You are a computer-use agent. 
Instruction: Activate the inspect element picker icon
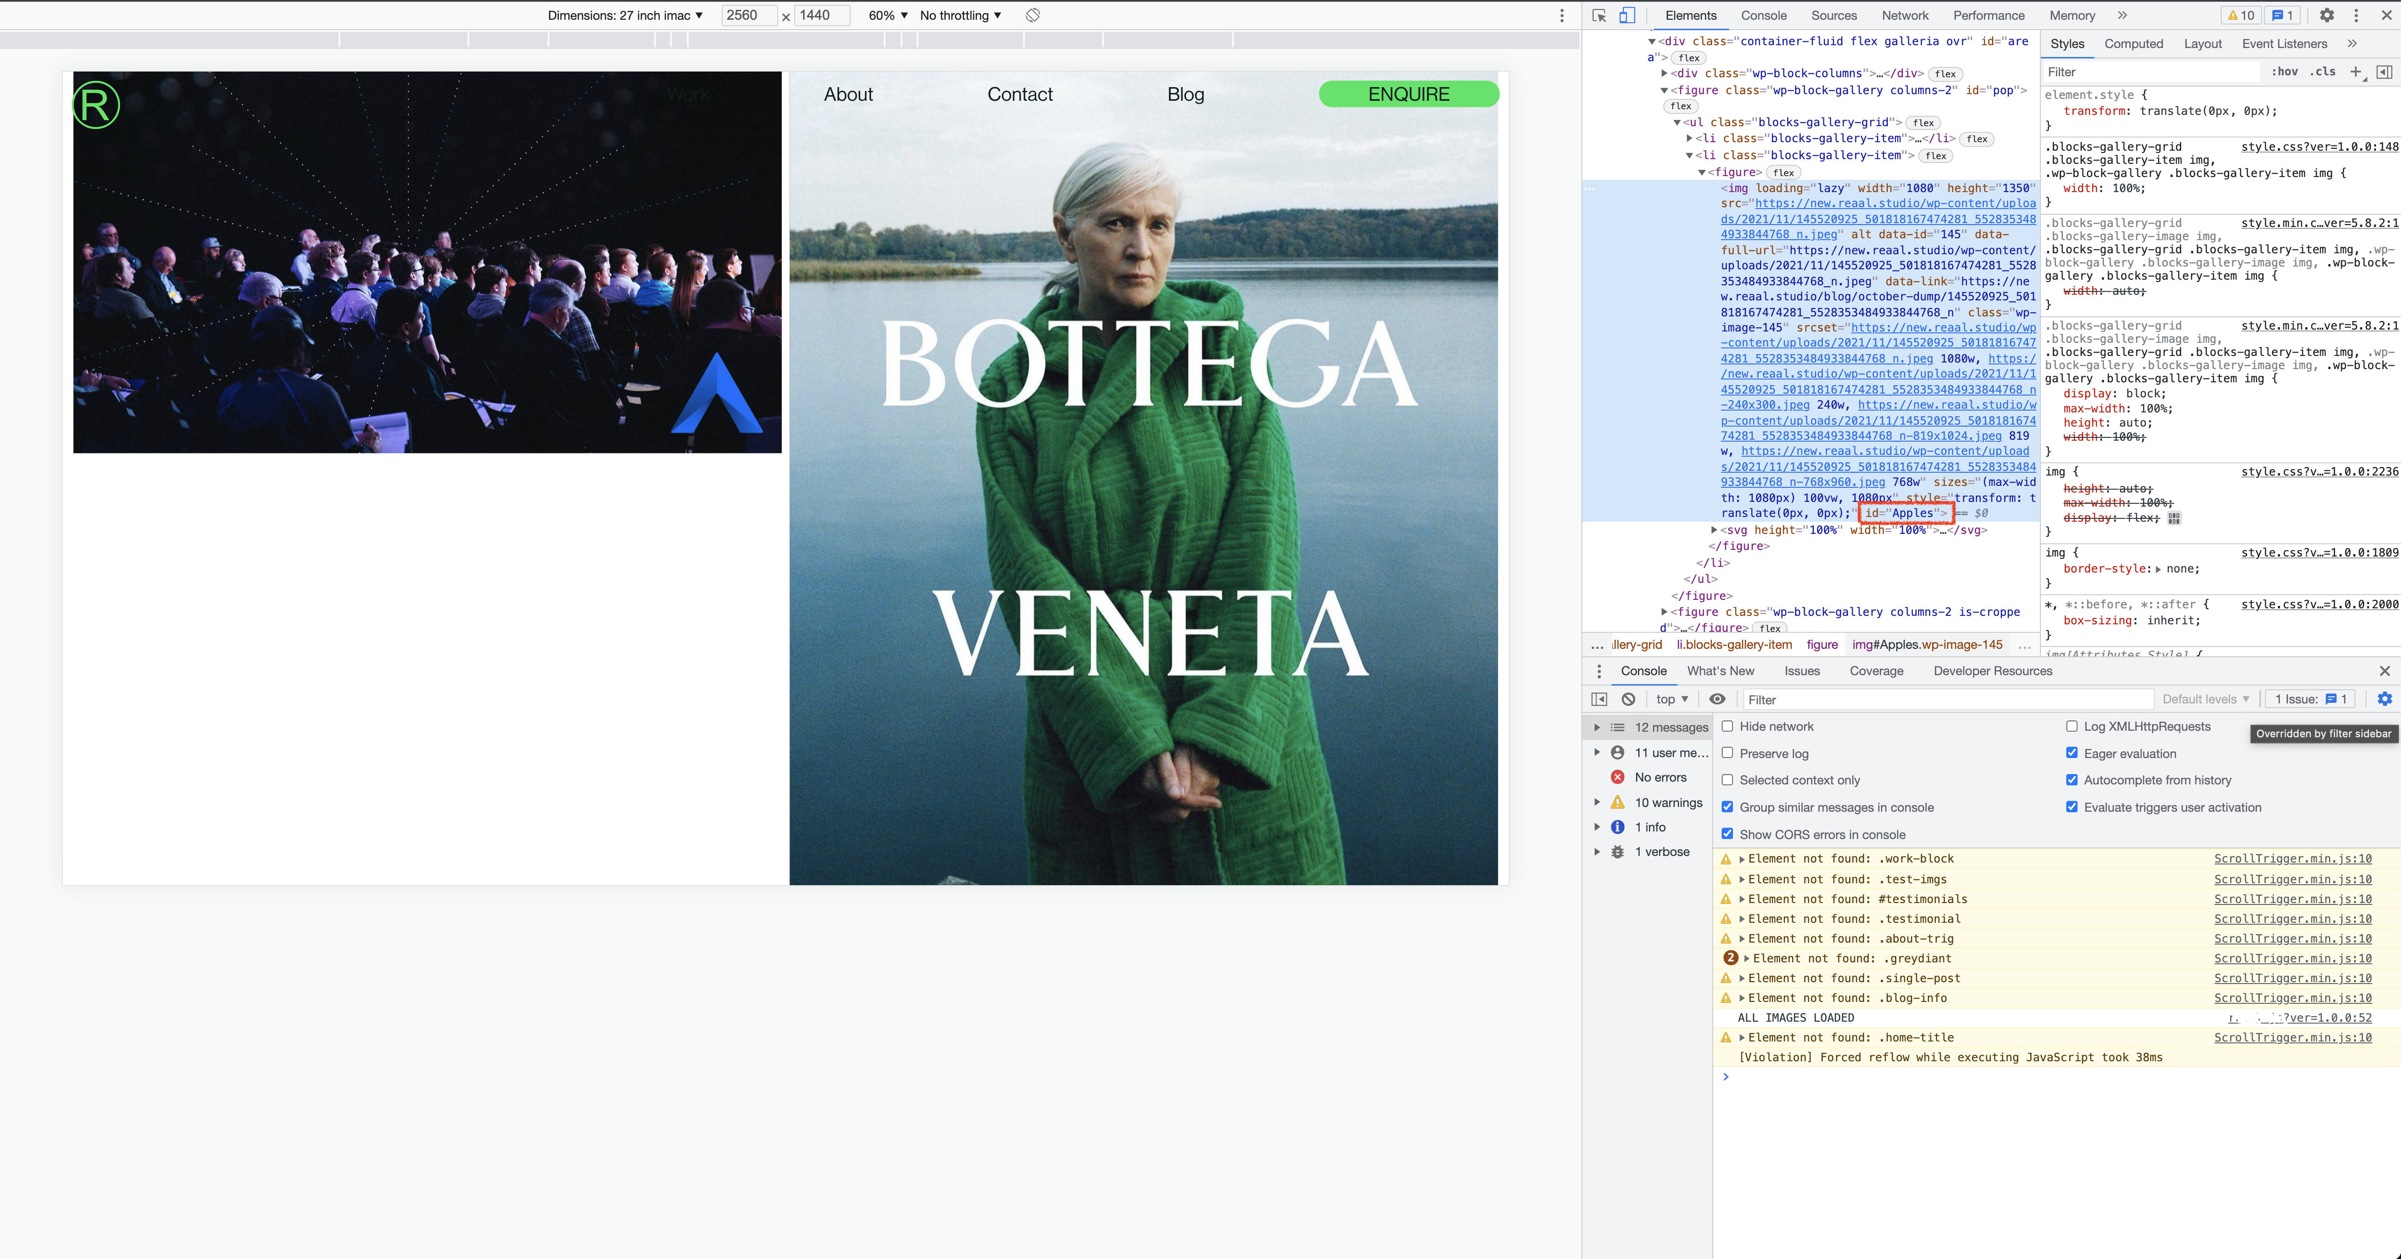click(x=1599, y=16)
